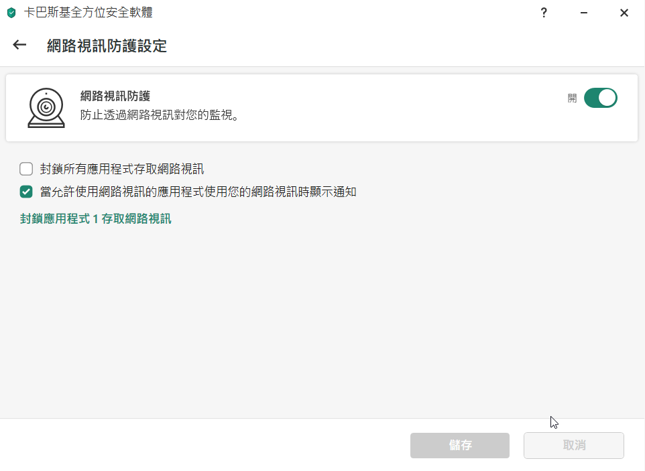This screenshot has width=645, height=471.
Task: Open the 封鎖應用程式 1 存取網路視訊 link
Action: click(96, 218)
